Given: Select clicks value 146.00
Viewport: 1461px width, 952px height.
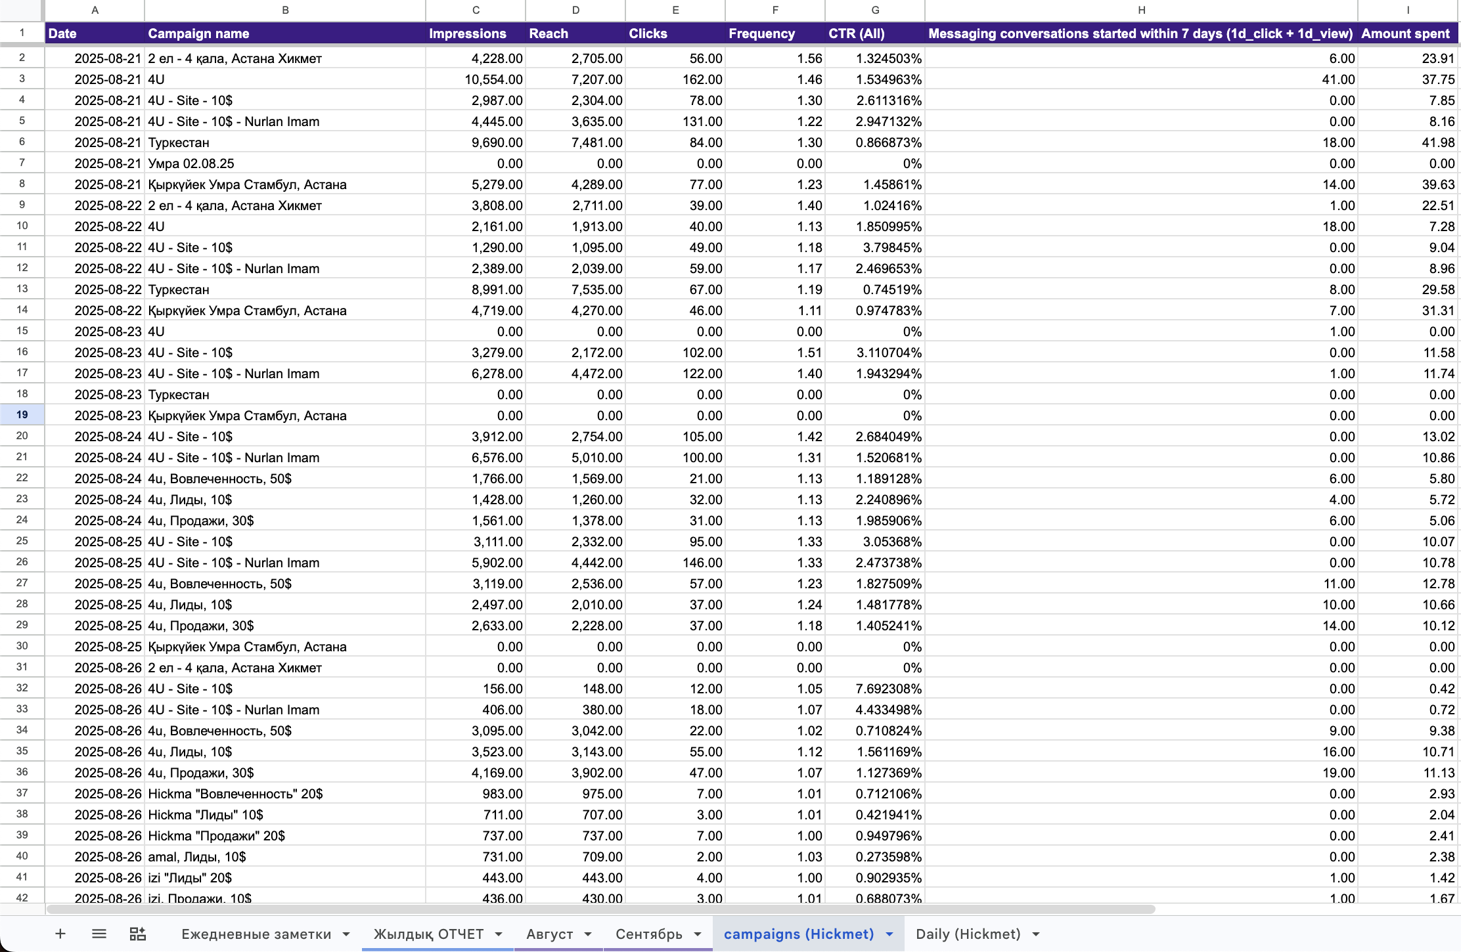Looking at the screenshot, I should point(675,563).
